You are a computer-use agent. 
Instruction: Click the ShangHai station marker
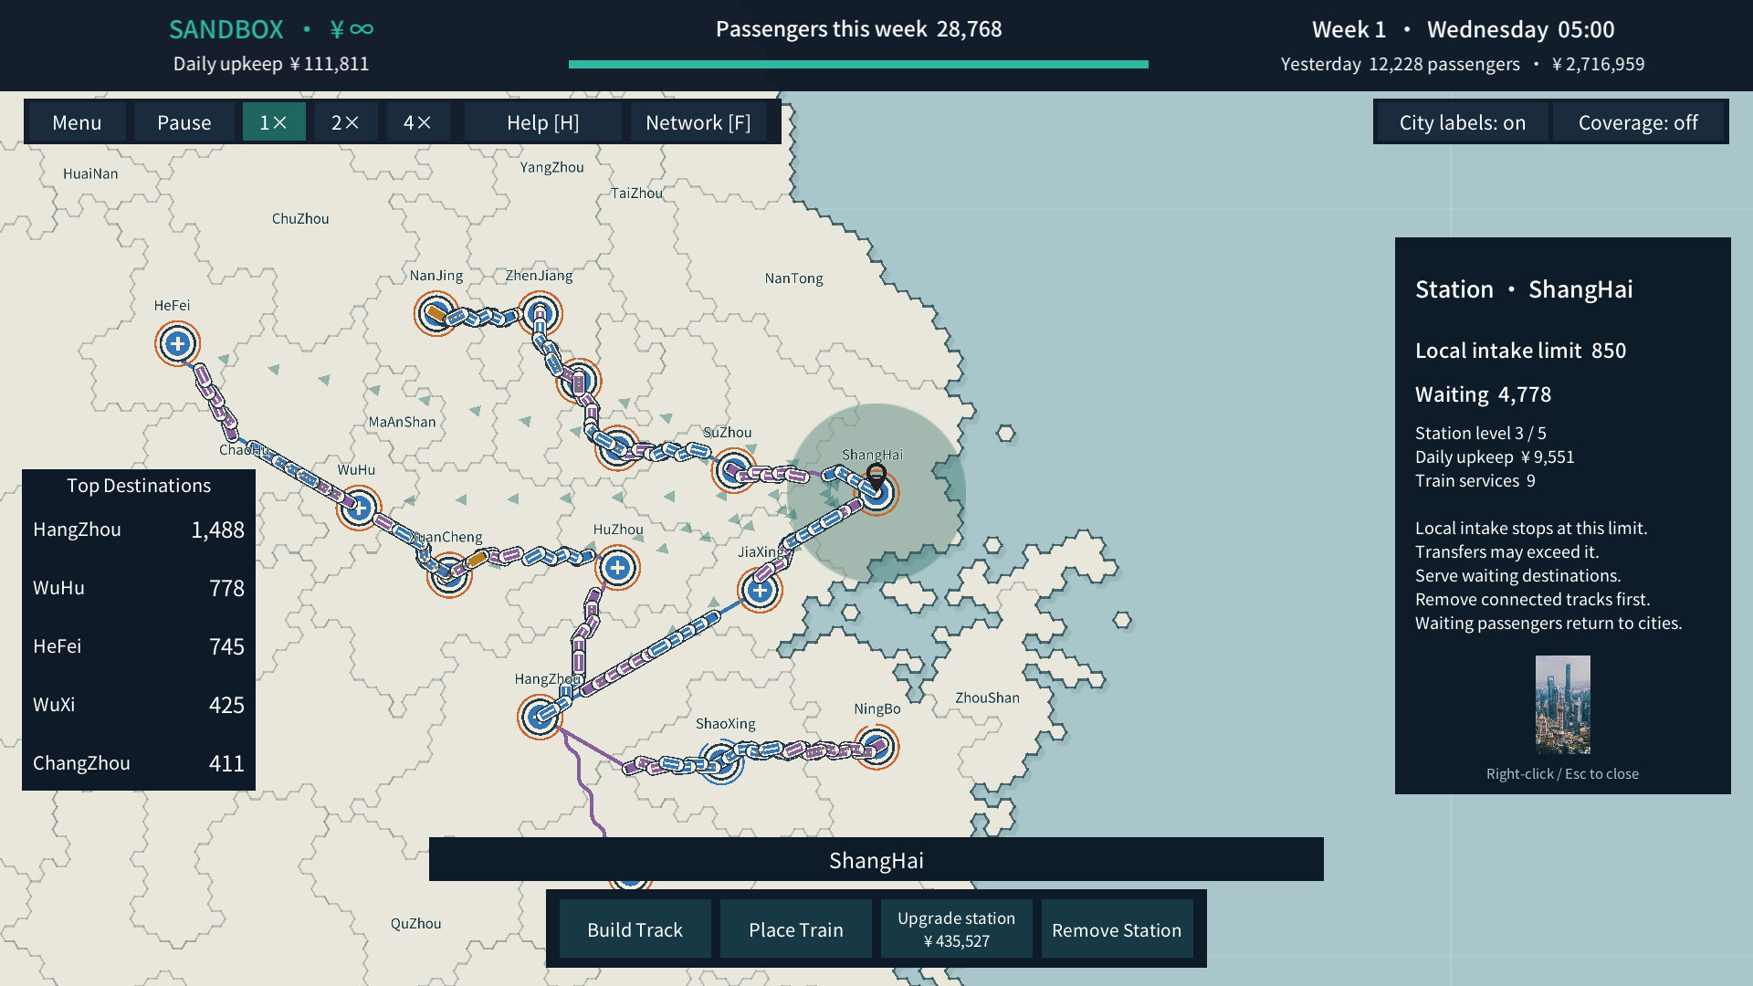point(877,493)
